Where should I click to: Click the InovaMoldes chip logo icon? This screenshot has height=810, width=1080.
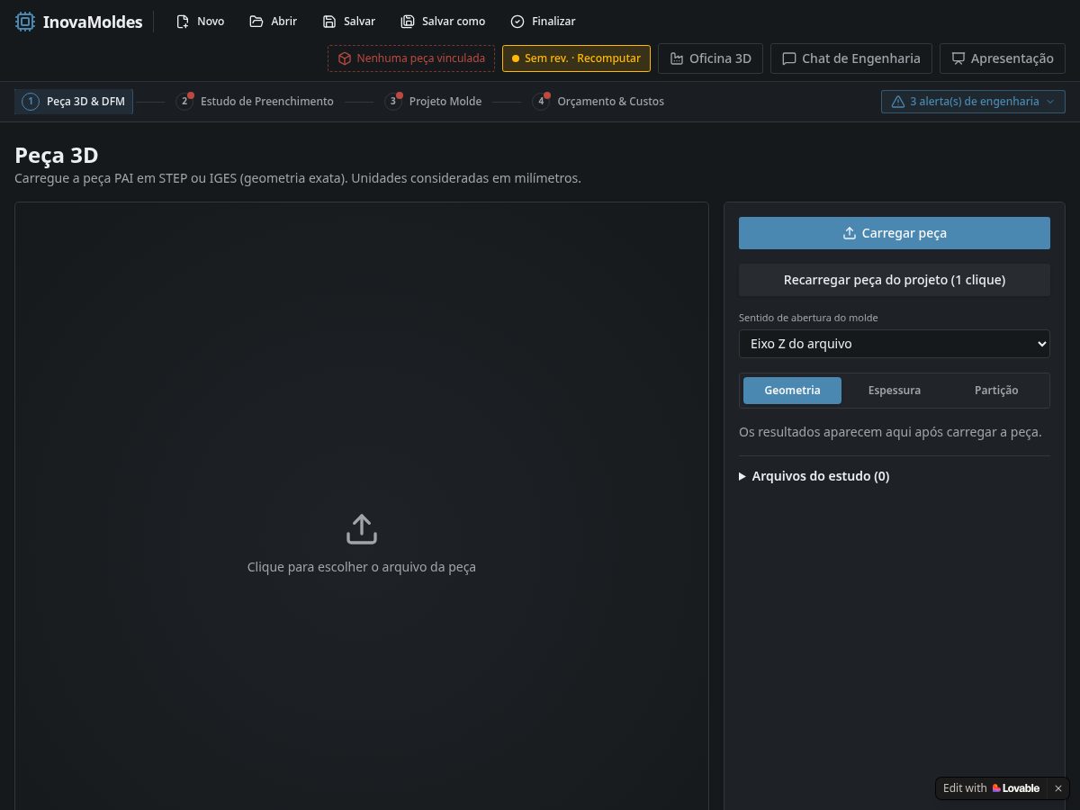[x=25, y=22]
